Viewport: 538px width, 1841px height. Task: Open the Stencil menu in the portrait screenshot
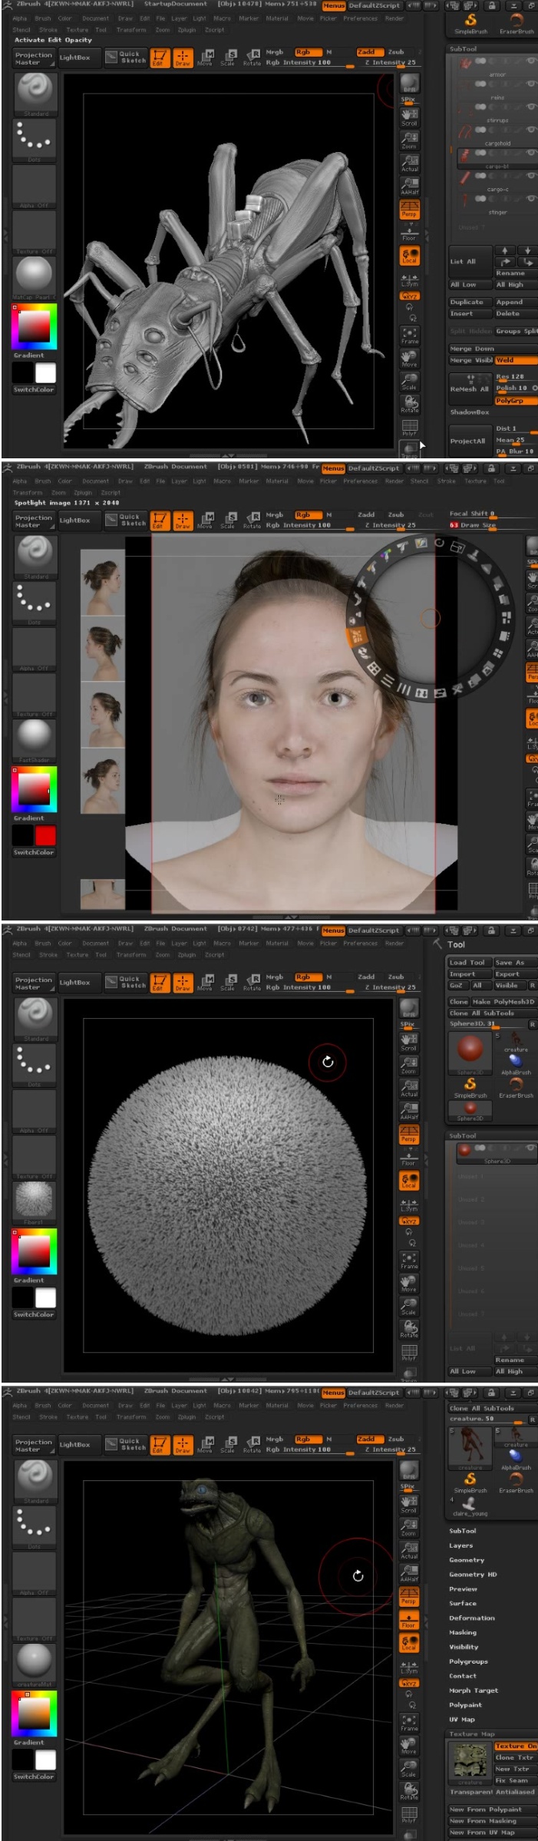[x=419, y=481]
